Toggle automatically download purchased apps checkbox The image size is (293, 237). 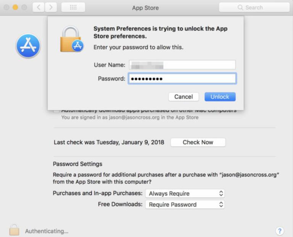tap(56, 110)
